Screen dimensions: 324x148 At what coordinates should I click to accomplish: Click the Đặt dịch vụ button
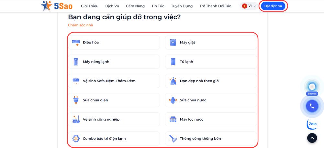273,6
